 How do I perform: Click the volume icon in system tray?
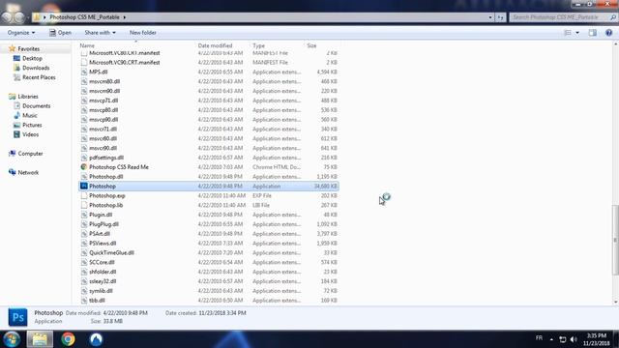click(574, 339)
